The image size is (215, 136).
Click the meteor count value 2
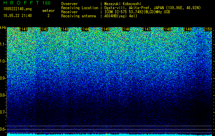pyautogui.click(x=49, y=16)
